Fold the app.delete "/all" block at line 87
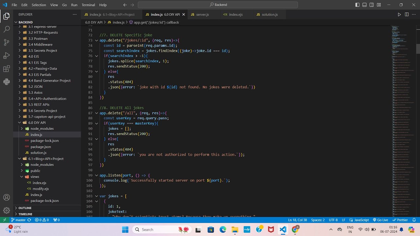Image resolution: width=420 pixels, height=236 pixels. click(x=96, y=113)
